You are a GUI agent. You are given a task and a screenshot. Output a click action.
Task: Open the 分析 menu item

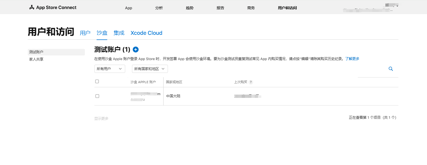[159, 8]
